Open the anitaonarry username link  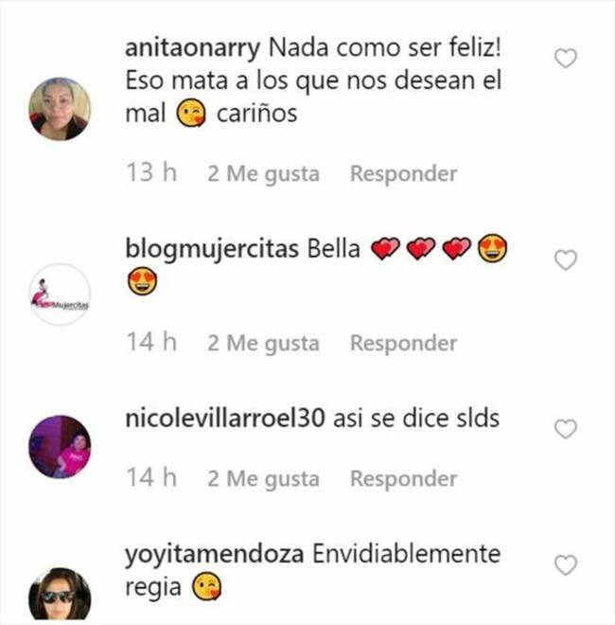tap(193, 48)
